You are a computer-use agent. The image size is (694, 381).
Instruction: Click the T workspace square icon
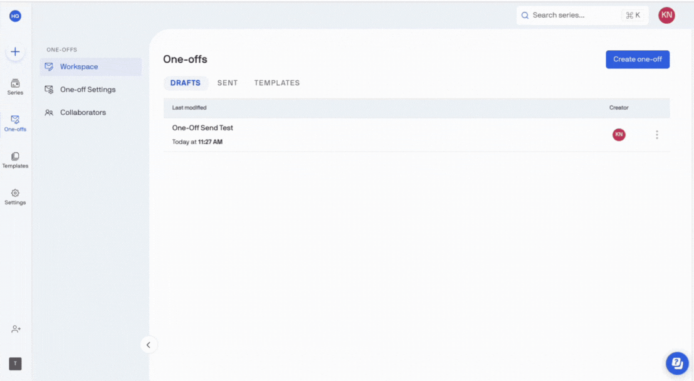pyautogui.click(x=15, y=363)
